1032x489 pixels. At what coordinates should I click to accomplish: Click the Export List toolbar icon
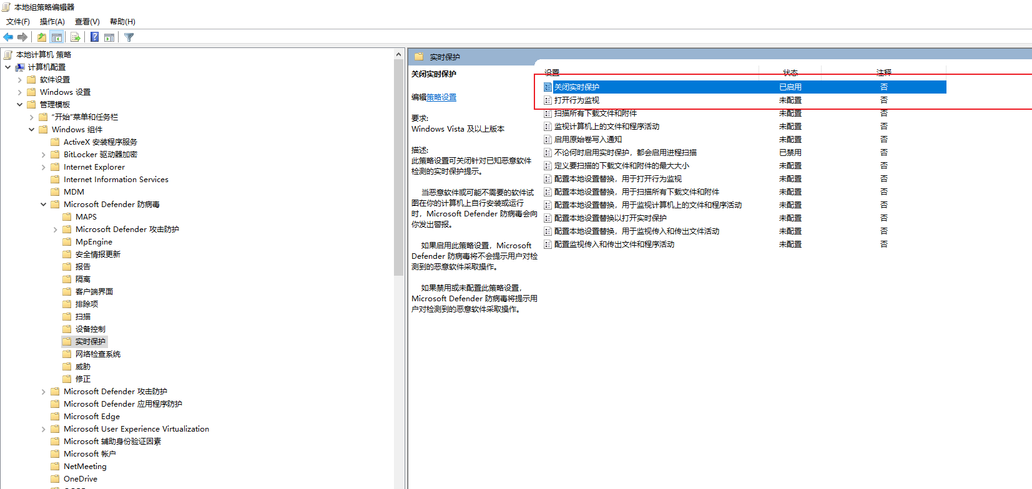[x=75, y=37]
